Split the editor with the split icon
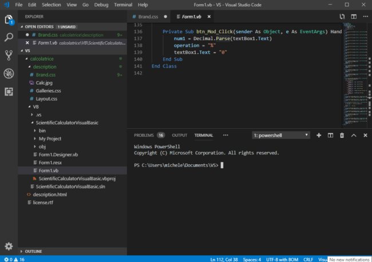Image resolution: width=372 pixels, height=262 pixels. 354,17
